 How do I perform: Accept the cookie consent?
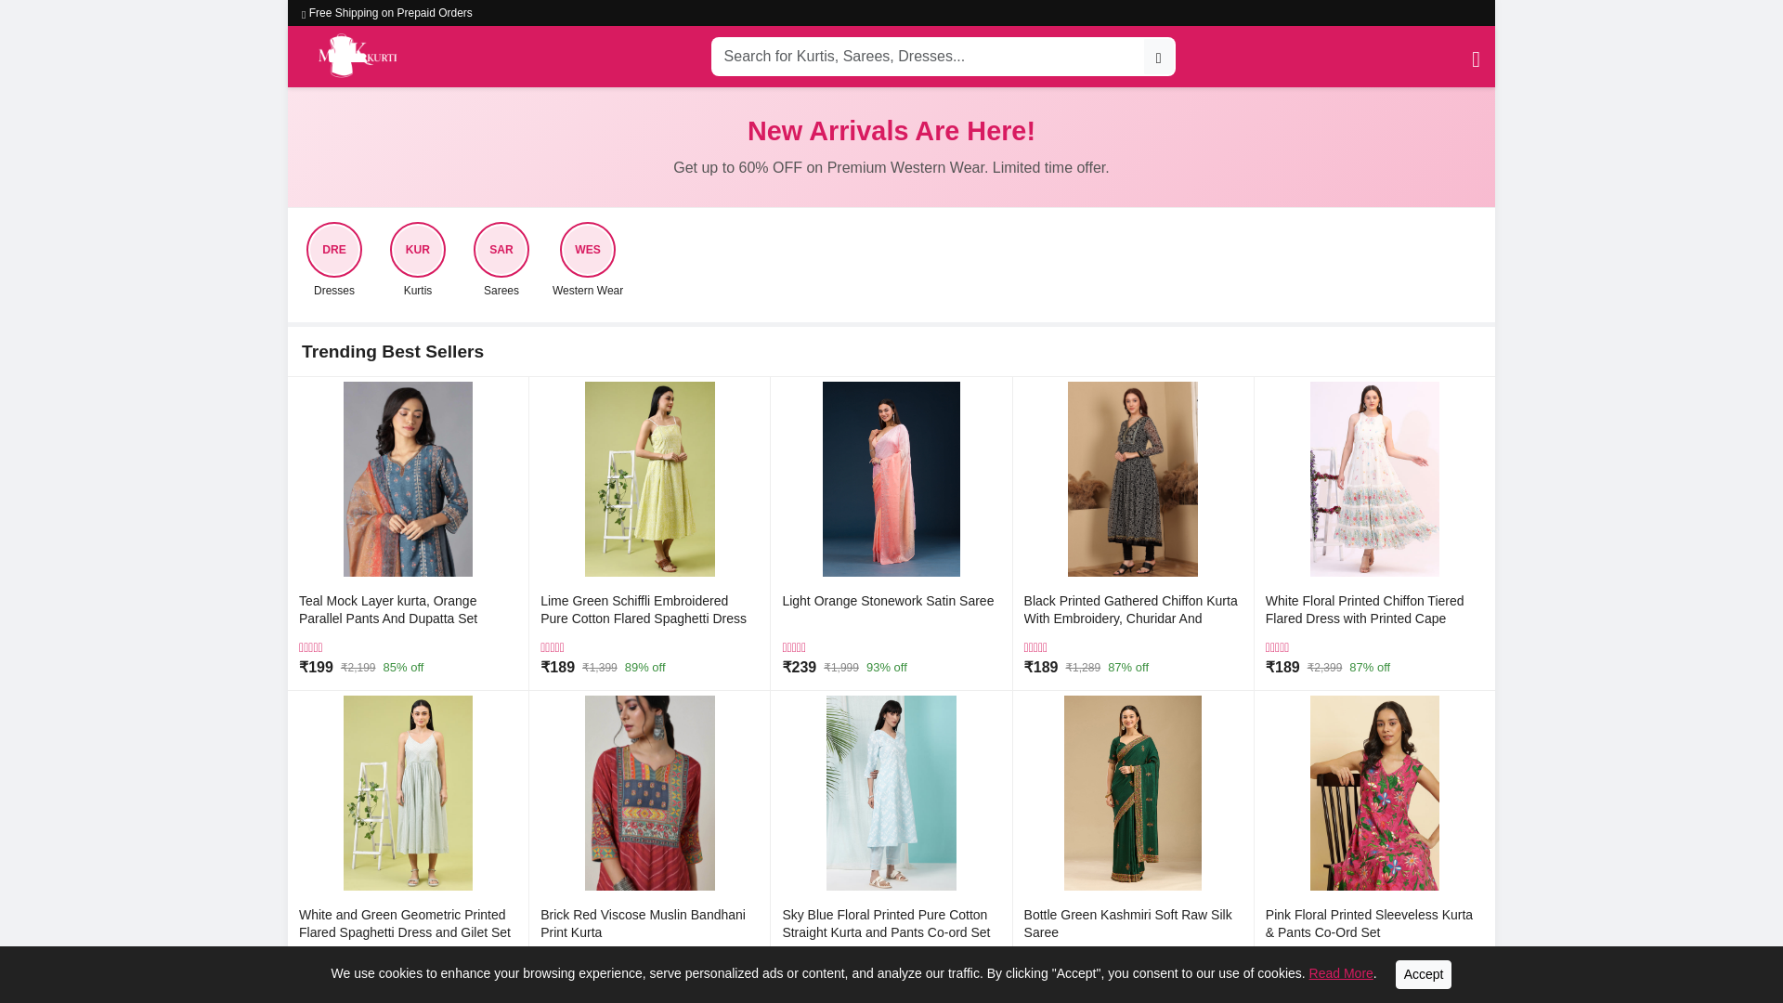(1423, 974)
